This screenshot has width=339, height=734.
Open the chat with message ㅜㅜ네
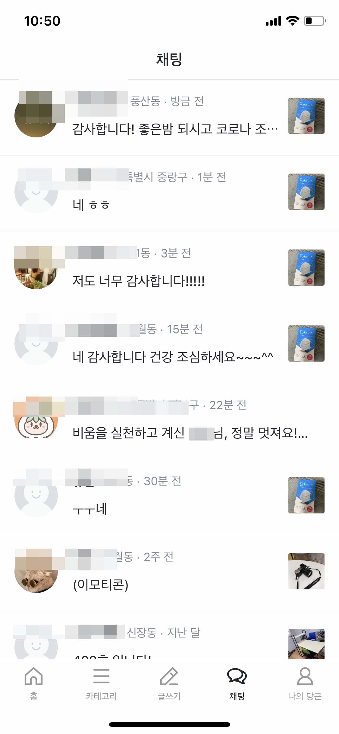[169, 497]
